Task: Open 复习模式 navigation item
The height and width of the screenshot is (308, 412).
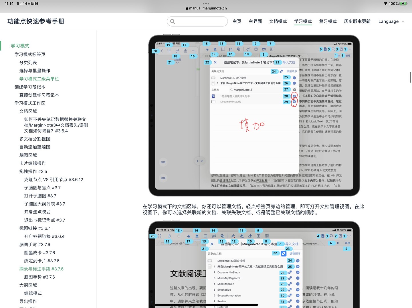Action: tap(328, 21)
